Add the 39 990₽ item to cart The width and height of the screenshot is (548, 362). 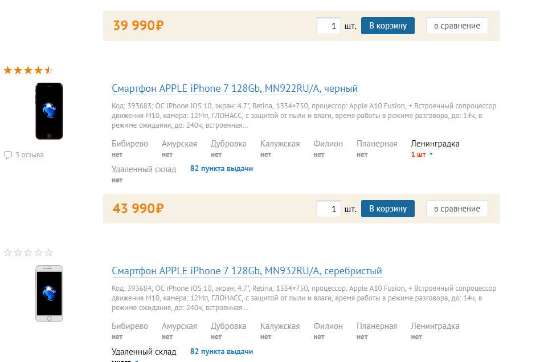[387, 26]
